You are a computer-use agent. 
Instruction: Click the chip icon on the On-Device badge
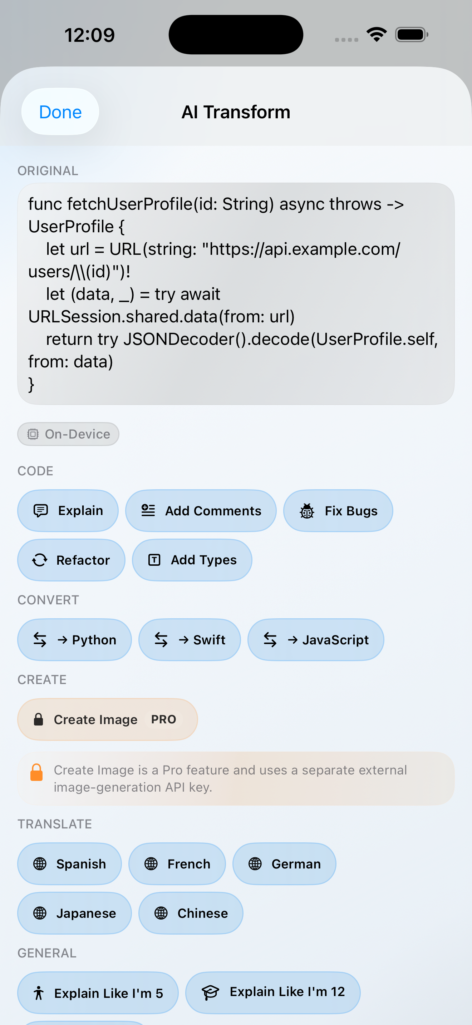click(x=33, y=434)
